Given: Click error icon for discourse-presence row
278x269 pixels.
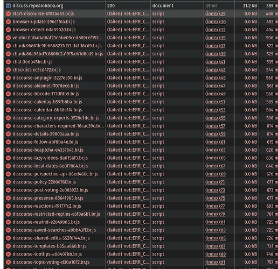Looking at the screenshot, I should [x=8, y=198].
